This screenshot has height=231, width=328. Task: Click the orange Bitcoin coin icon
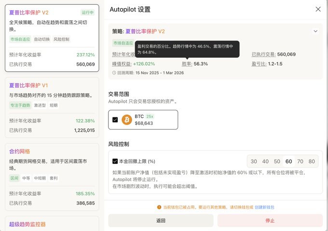(x=127, y=120)
